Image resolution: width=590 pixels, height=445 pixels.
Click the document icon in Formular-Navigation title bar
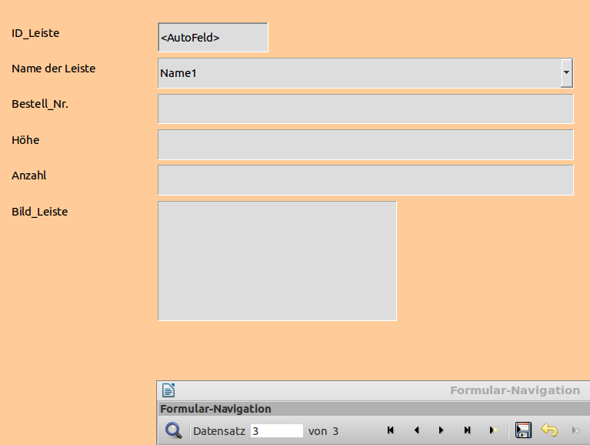(168, 390)
